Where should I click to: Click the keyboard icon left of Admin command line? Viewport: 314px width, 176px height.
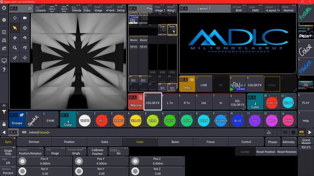click(24, 132)
